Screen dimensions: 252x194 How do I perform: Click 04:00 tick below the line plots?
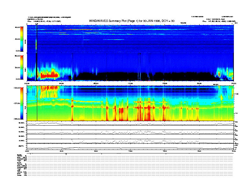(x=61, y=151)
